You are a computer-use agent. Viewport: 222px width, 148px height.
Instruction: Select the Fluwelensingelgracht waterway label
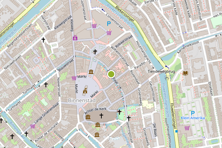point(166,101)
